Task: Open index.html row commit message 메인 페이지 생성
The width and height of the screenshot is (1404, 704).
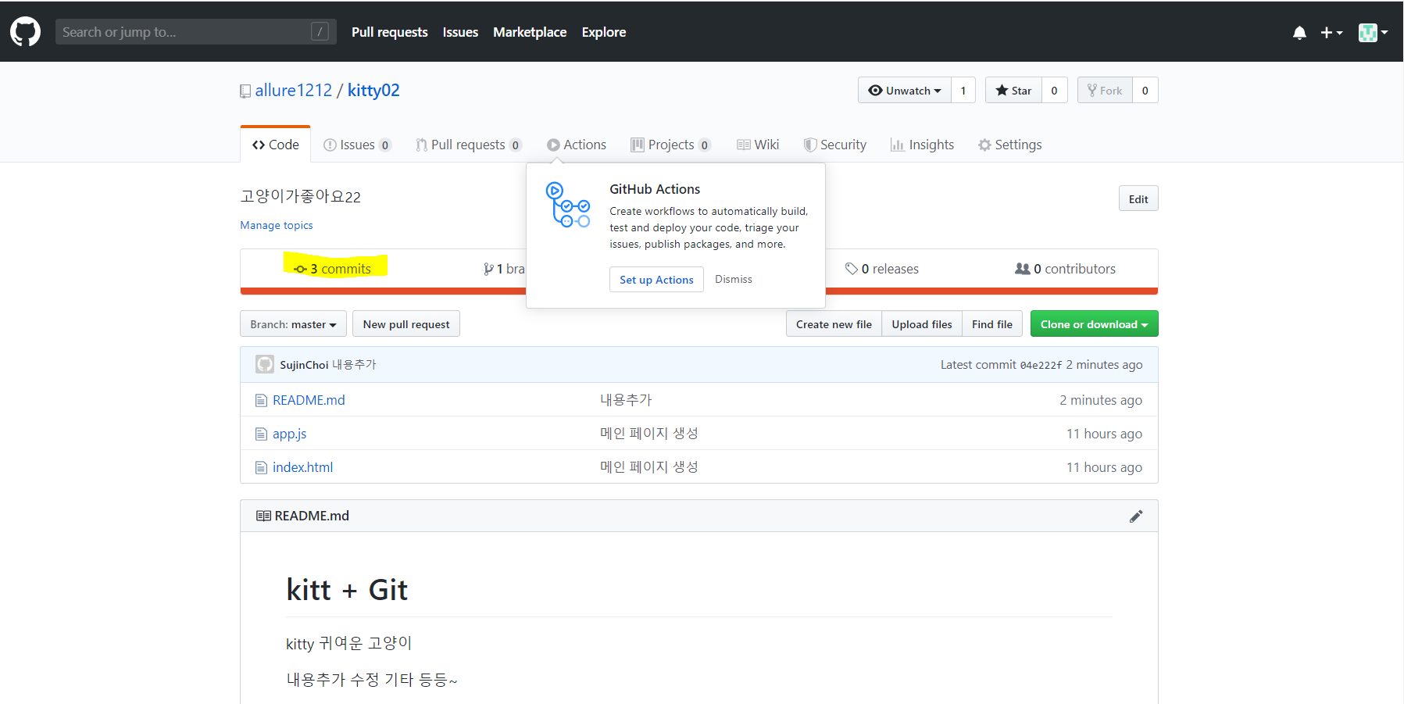Action: point(649,467)
